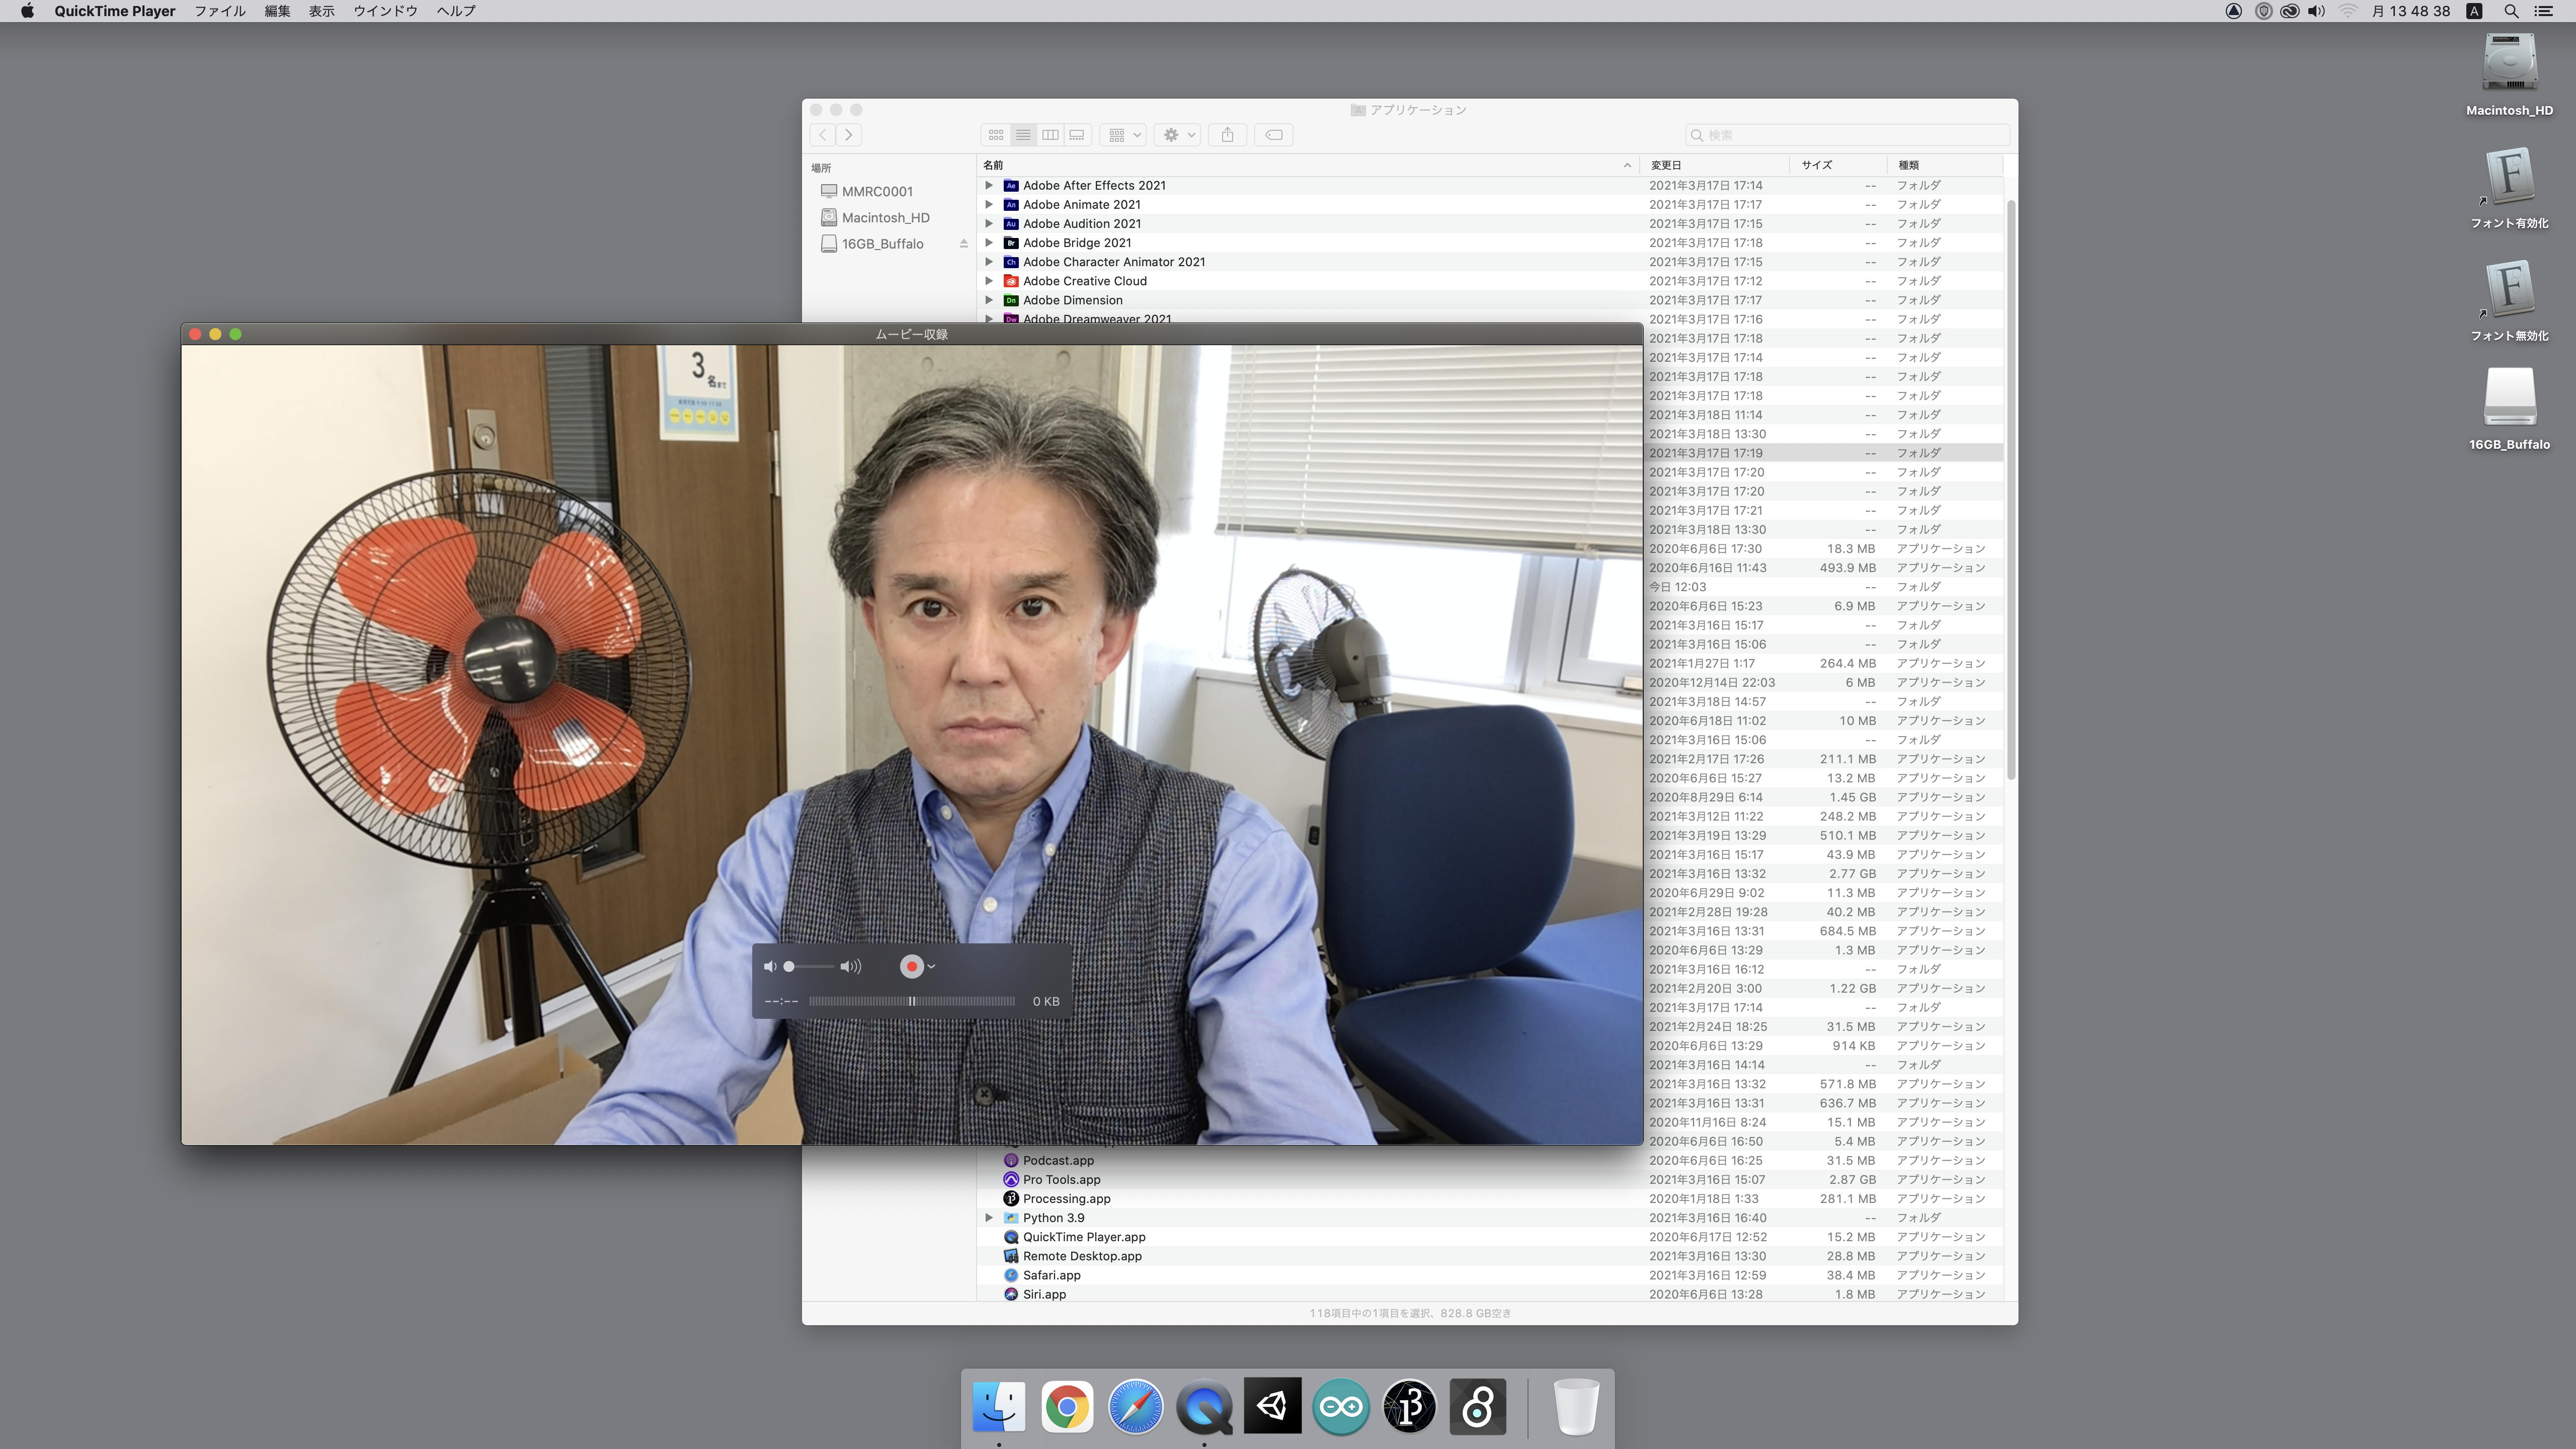
Task: Launch Arduino from the Dock
Action: click(x=1340, y=1407)
